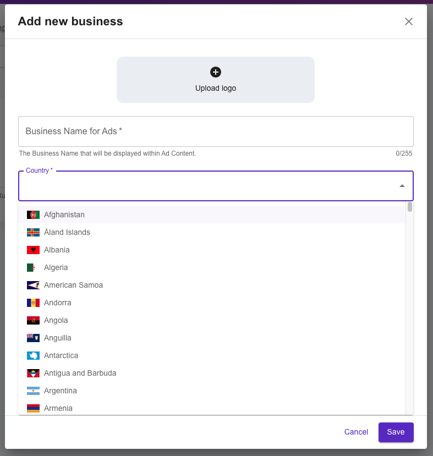
Task: Click the Armenia flag icon
Action: pos(33,408)
